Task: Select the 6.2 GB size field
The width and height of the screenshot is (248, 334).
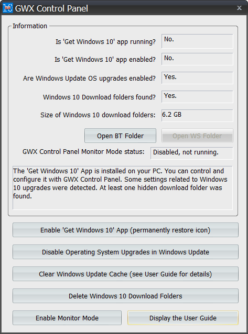Action: 197,116
